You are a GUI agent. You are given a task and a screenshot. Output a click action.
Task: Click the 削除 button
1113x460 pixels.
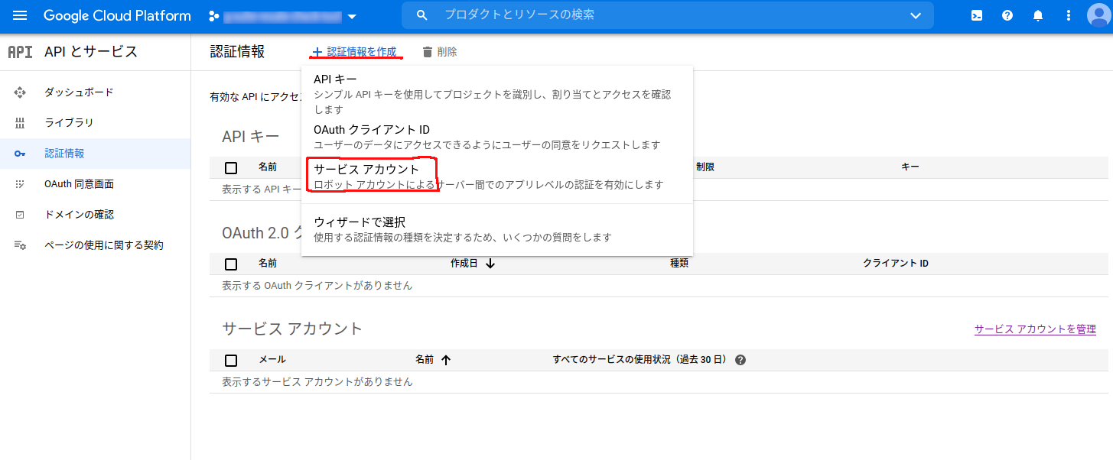[440, 52]
